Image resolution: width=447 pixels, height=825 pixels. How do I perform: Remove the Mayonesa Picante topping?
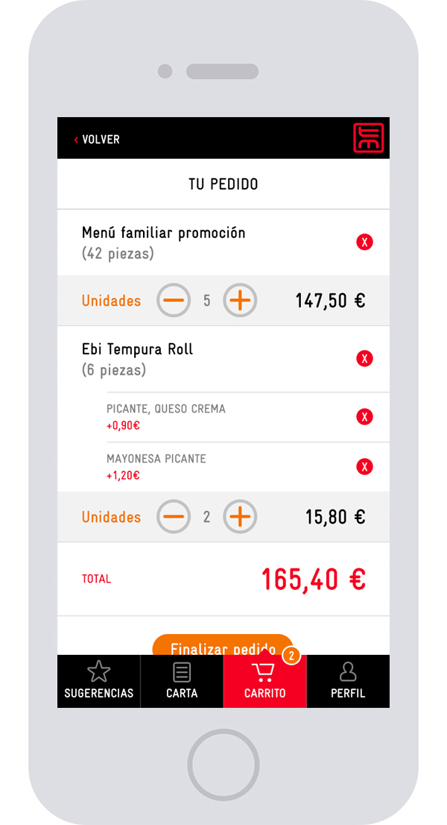click(364, 466)
